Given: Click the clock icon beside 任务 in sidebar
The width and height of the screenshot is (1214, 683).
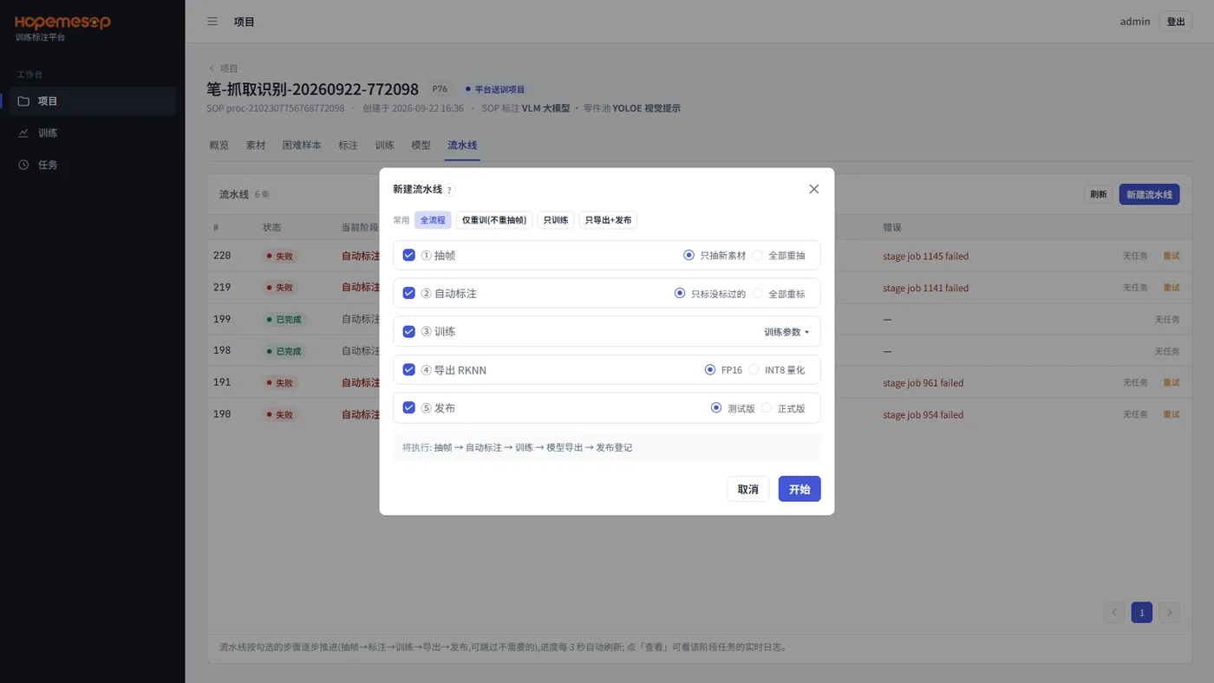Looking at the screenshot, I should pyautogui.click(x=23, y=165).
